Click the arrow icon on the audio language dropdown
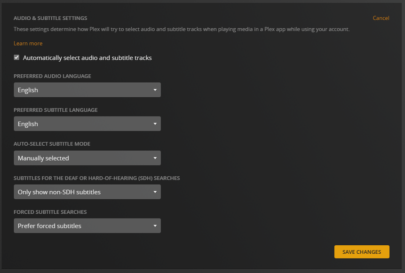The image size is (405, 273). pyautogui.click(x=155, y=90)
